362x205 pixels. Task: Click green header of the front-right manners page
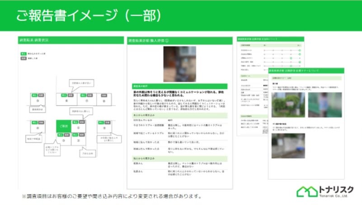(x=306, y=71)
